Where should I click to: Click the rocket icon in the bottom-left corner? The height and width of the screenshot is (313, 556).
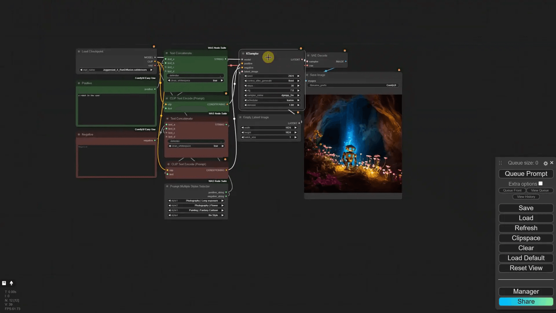(x=11, y=283)
